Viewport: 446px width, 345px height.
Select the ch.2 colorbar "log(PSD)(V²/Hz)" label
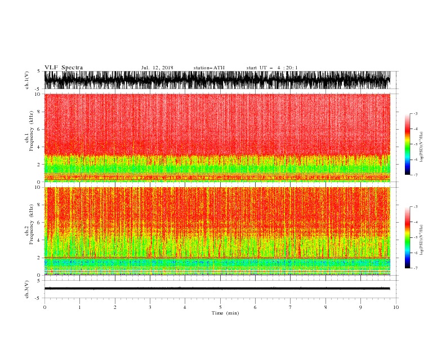(421, 240)
